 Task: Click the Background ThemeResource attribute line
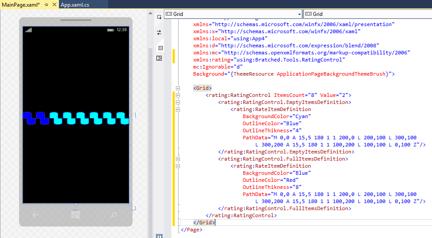pos(294,74)
